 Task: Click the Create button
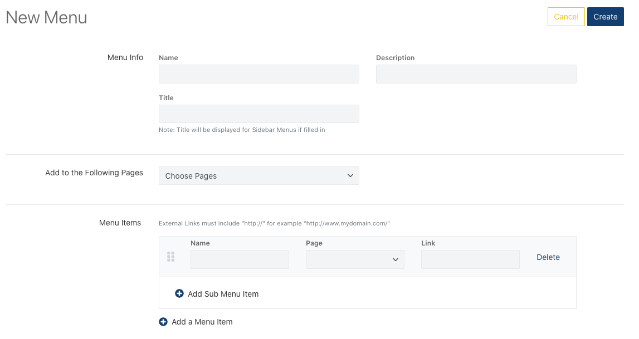pos(605,17)
